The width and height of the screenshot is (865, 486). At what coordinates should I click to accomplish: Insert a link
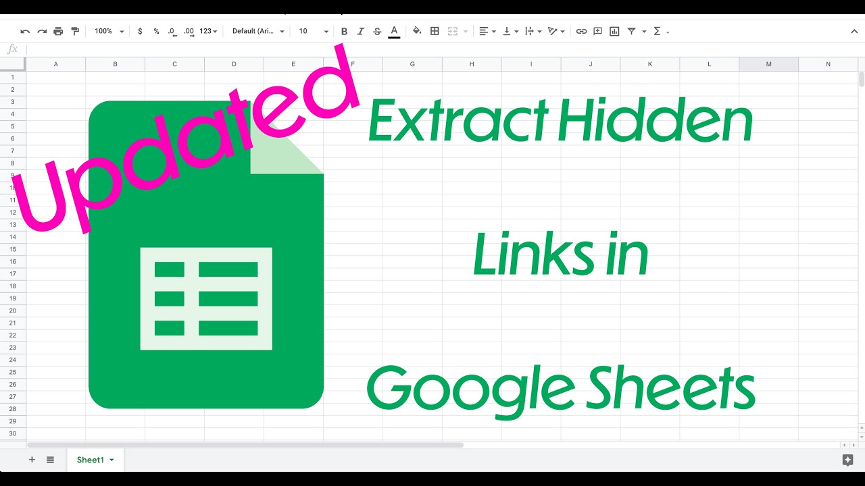[x=581, y=31]
